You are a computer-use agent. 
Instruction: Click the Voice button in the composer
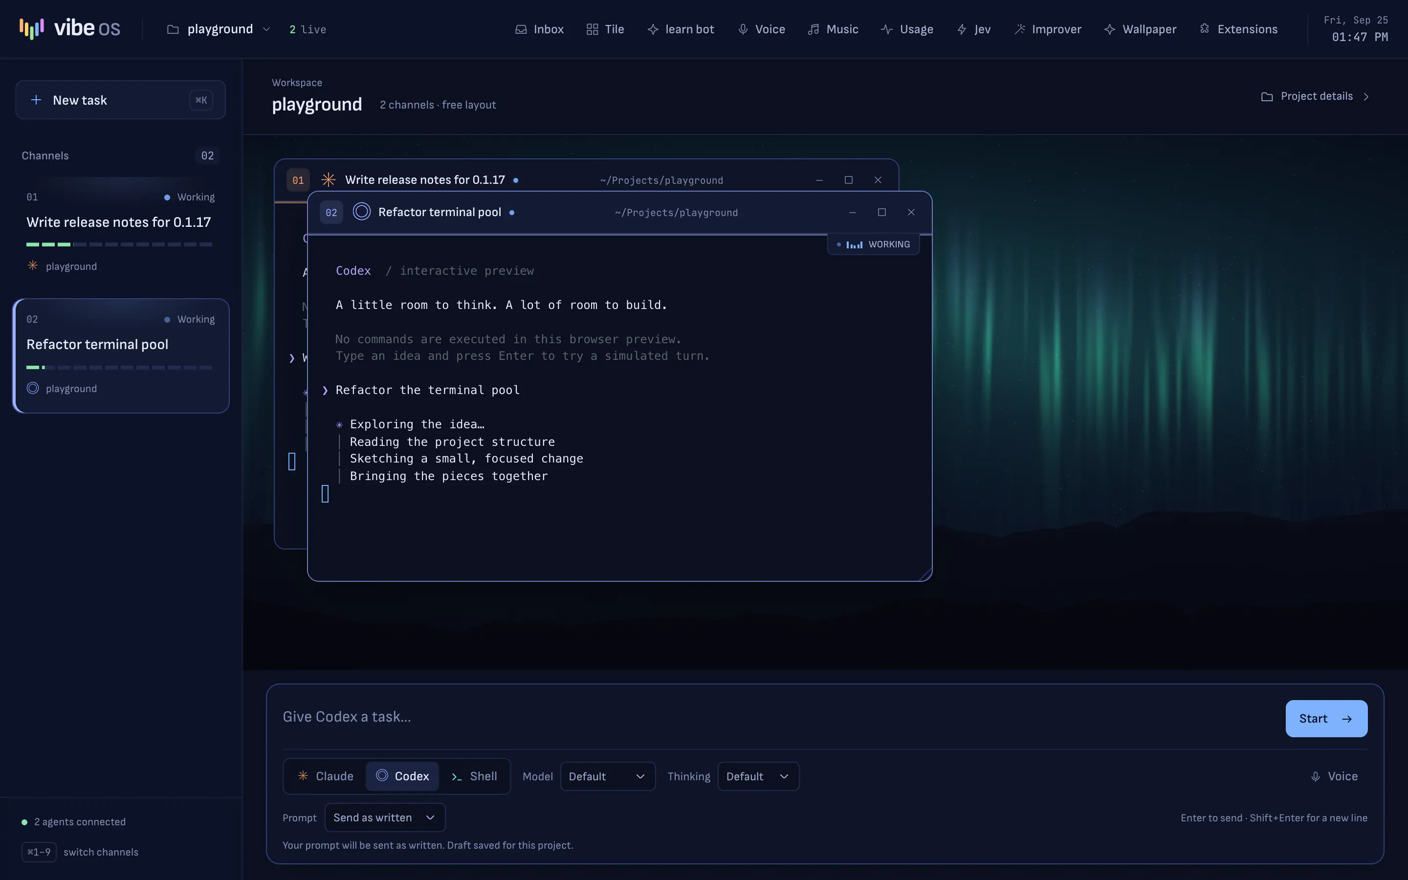[1334, 776]
